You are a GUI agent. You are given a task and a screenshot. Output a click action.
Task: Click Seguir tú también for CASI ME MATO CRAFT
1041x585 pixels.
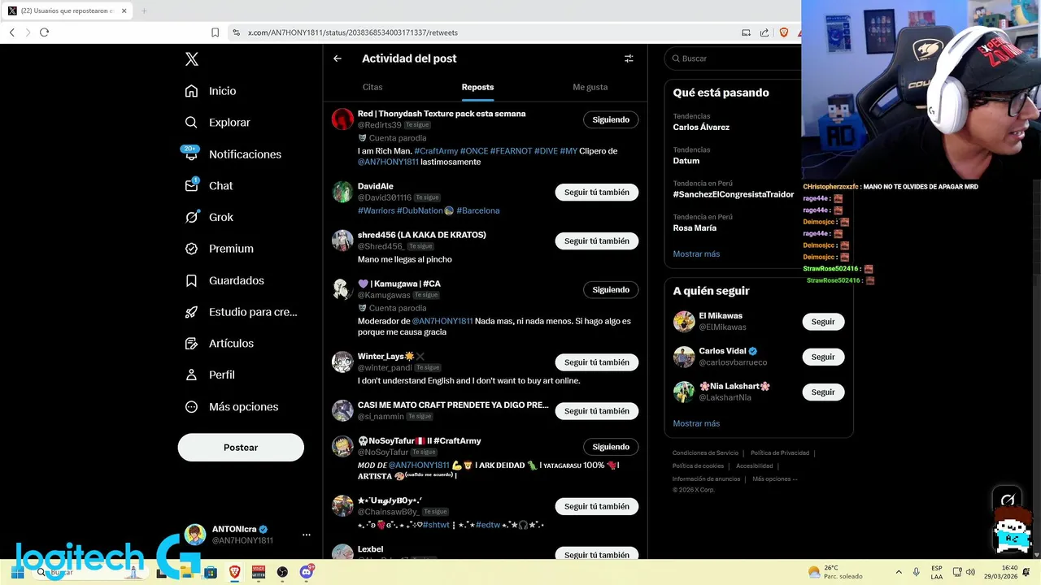597,411
